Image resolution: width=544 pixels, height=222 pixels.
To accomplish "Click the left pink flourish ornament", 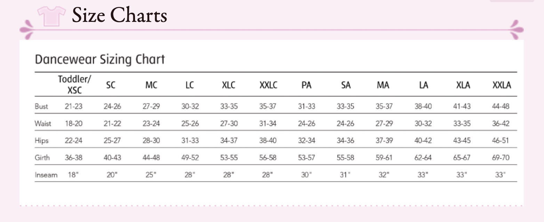I will coord(27,29).
